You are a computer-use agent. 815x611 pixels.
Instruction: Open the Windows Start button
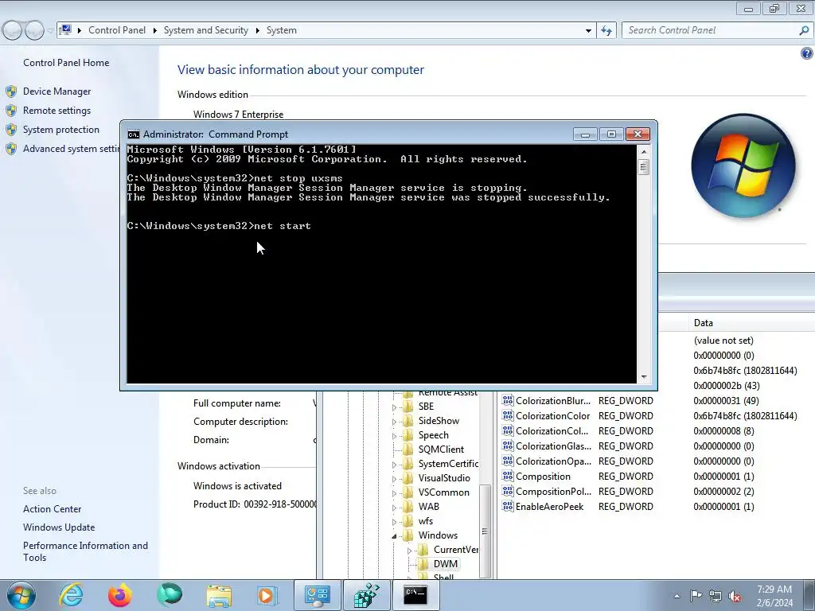[x=21, y=595]
